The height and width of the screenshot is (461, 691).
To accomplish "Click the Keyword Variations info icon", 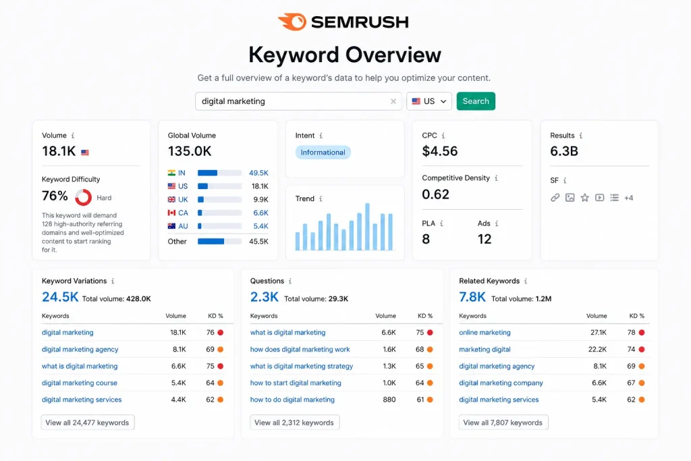I will 113,281.
